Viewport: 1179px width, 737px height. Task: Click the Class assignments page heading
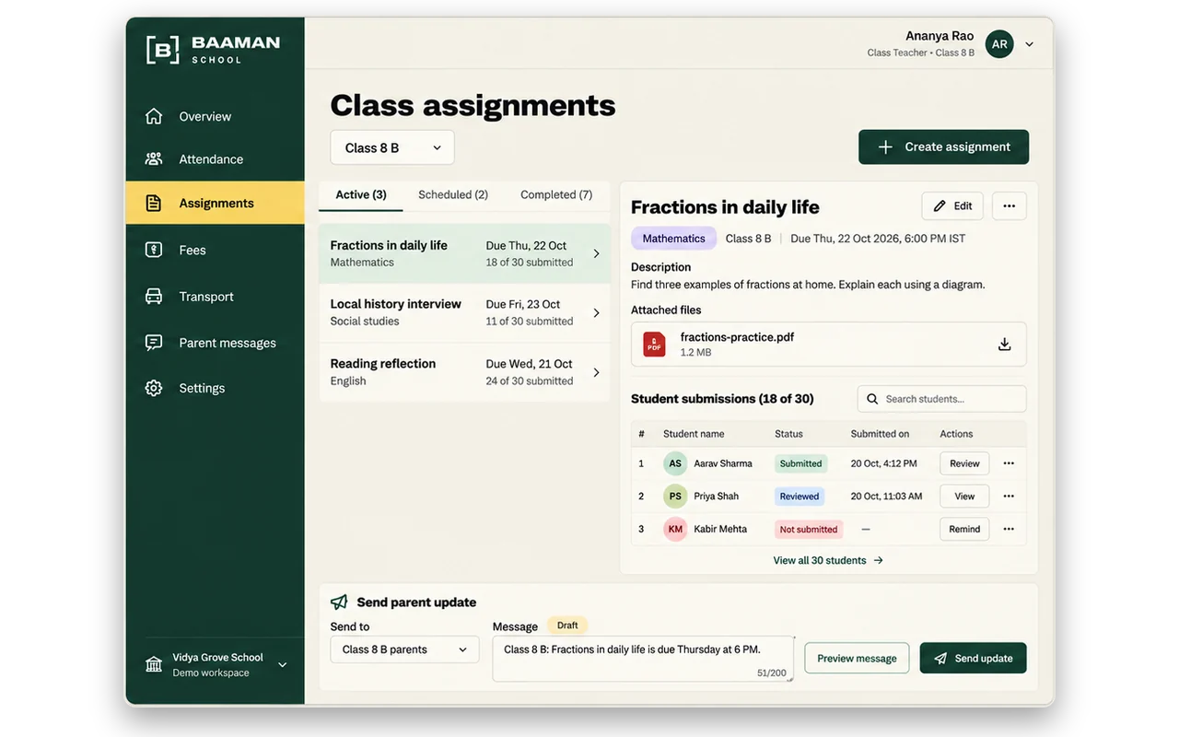click(x=473, y=105)
